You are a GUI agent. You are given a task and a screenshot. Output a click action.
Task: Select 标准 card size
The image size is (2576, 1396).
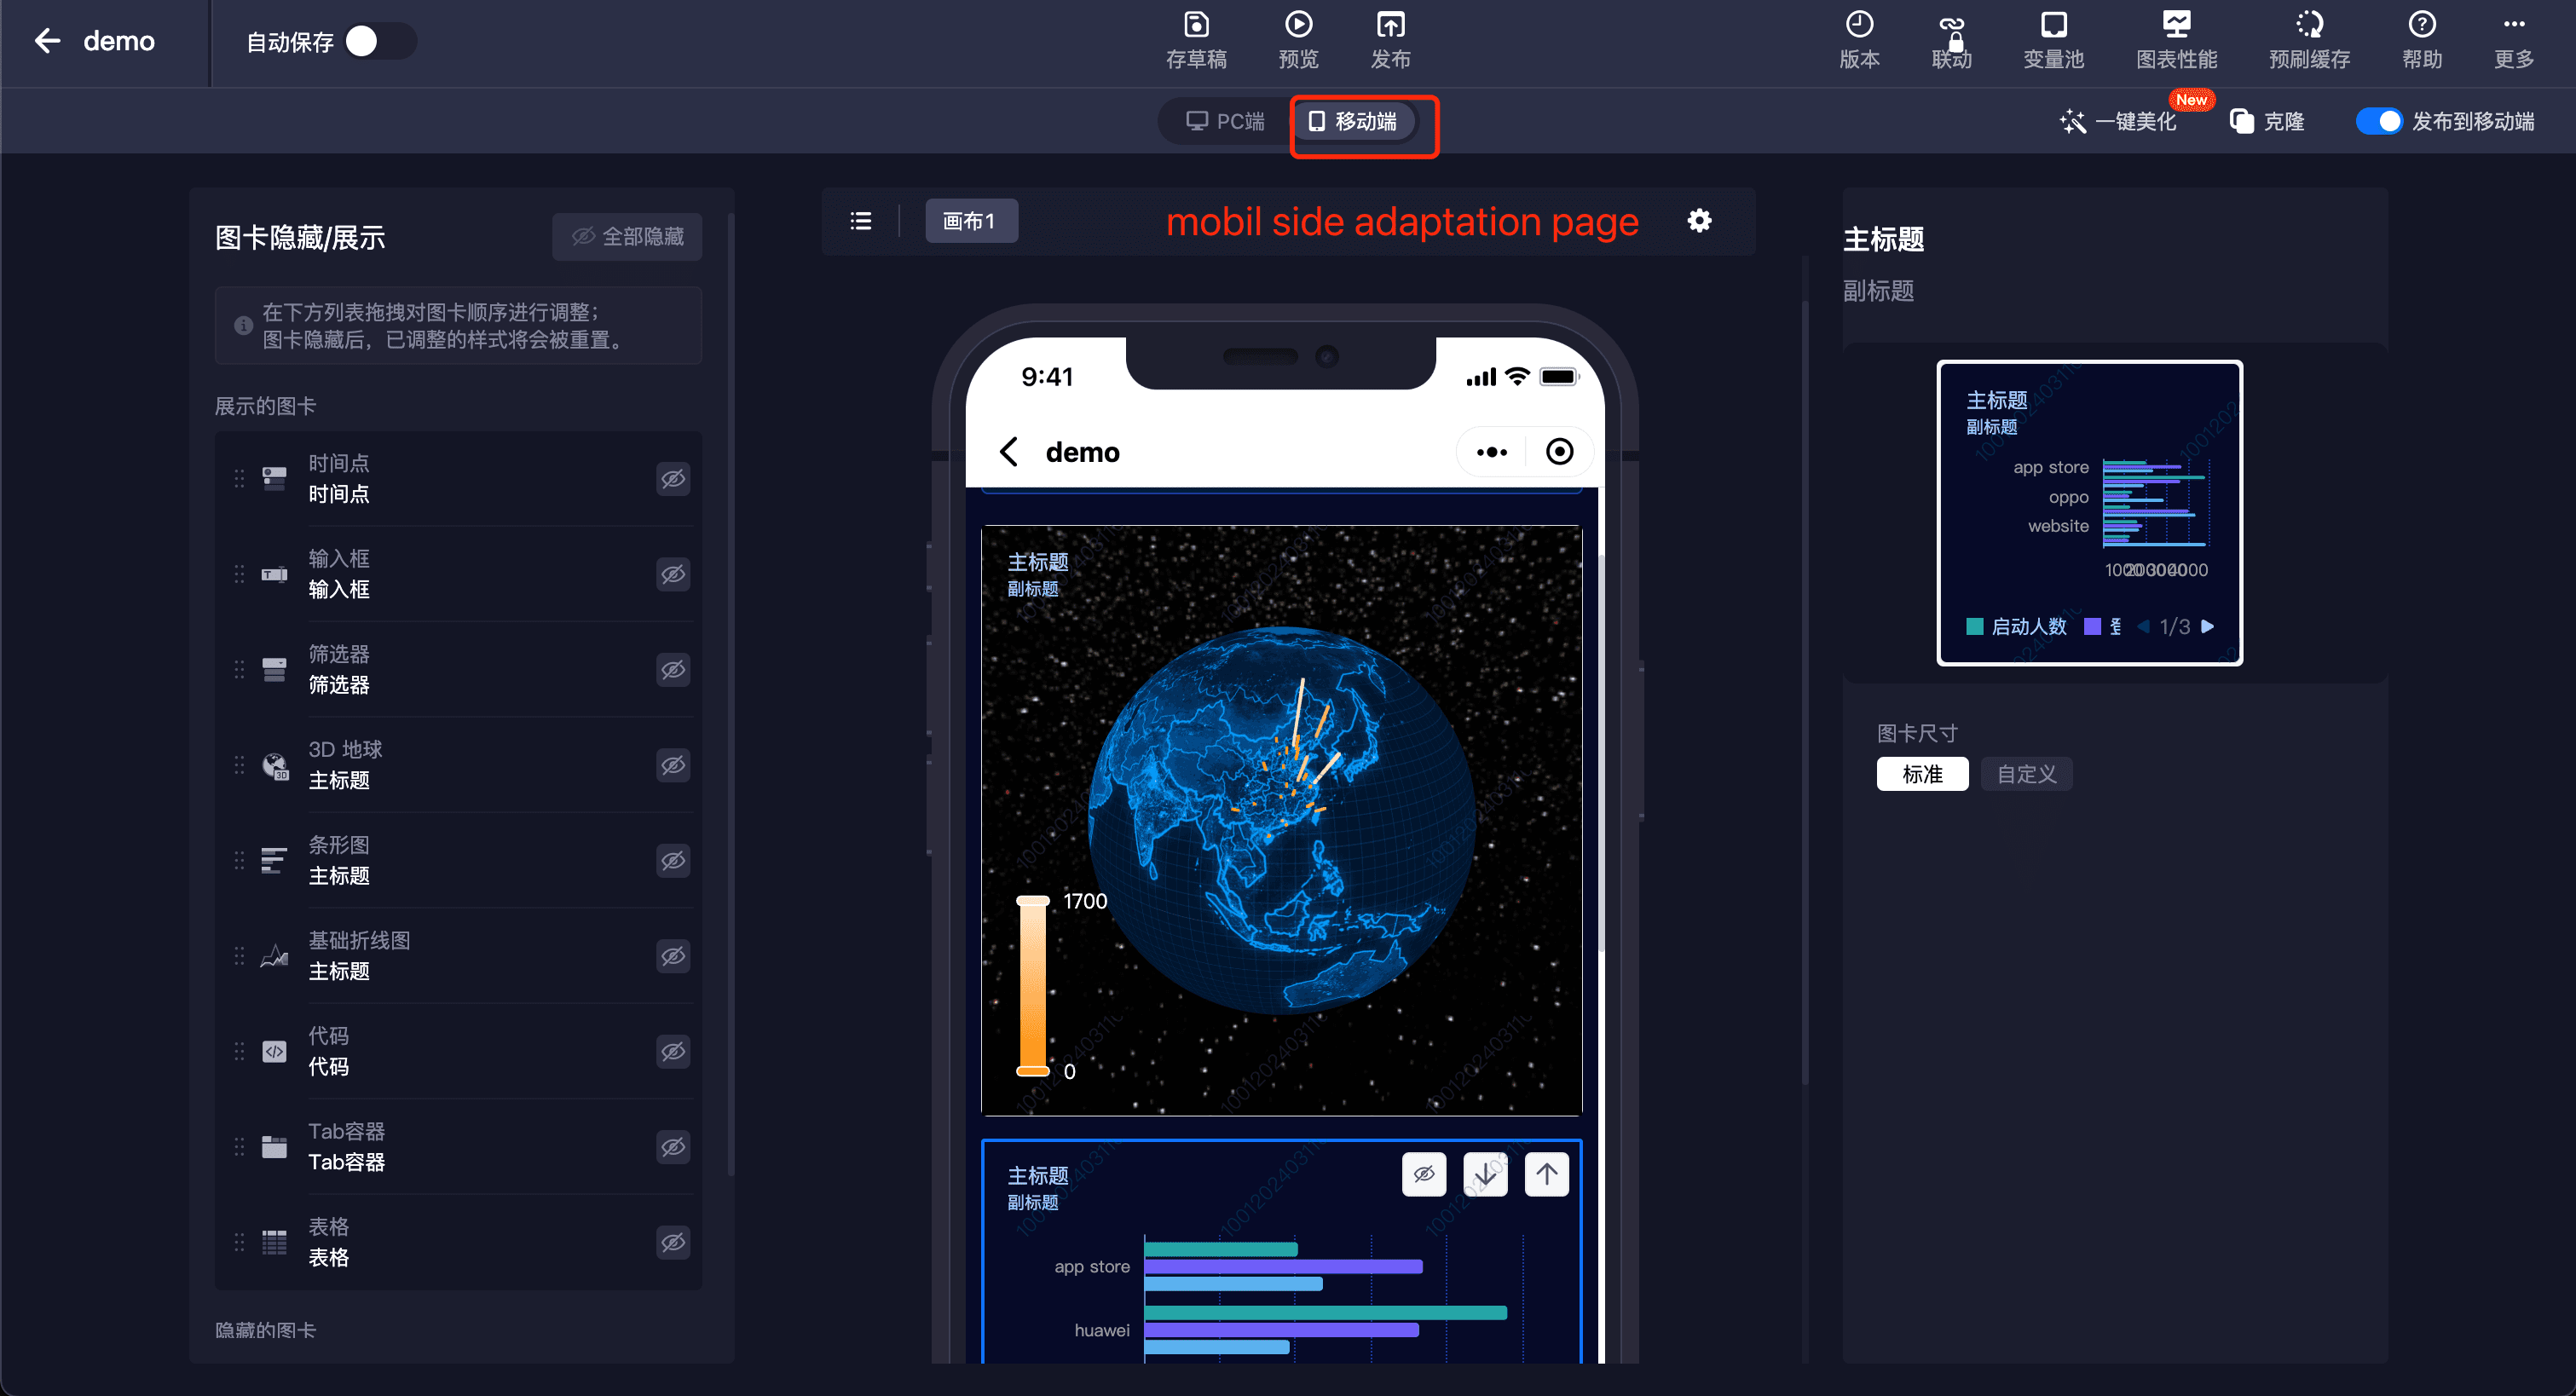click(1922, 774)
